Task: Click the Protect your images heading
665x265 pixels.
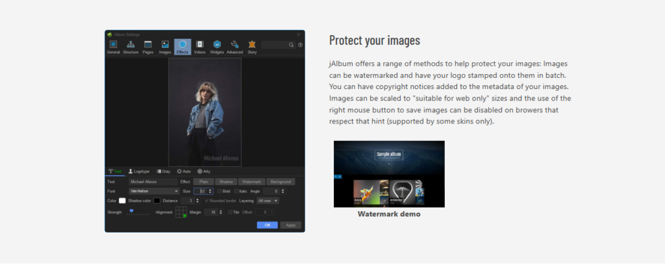Action: [x=375, y=40]
